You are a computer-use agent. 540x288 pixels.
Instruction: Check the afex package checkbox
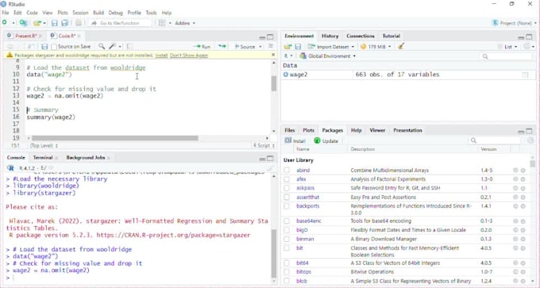click(x=287, y=179)
